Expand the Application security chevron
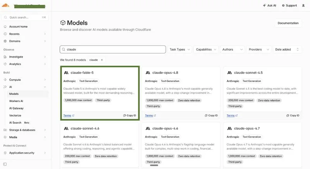 45,153
